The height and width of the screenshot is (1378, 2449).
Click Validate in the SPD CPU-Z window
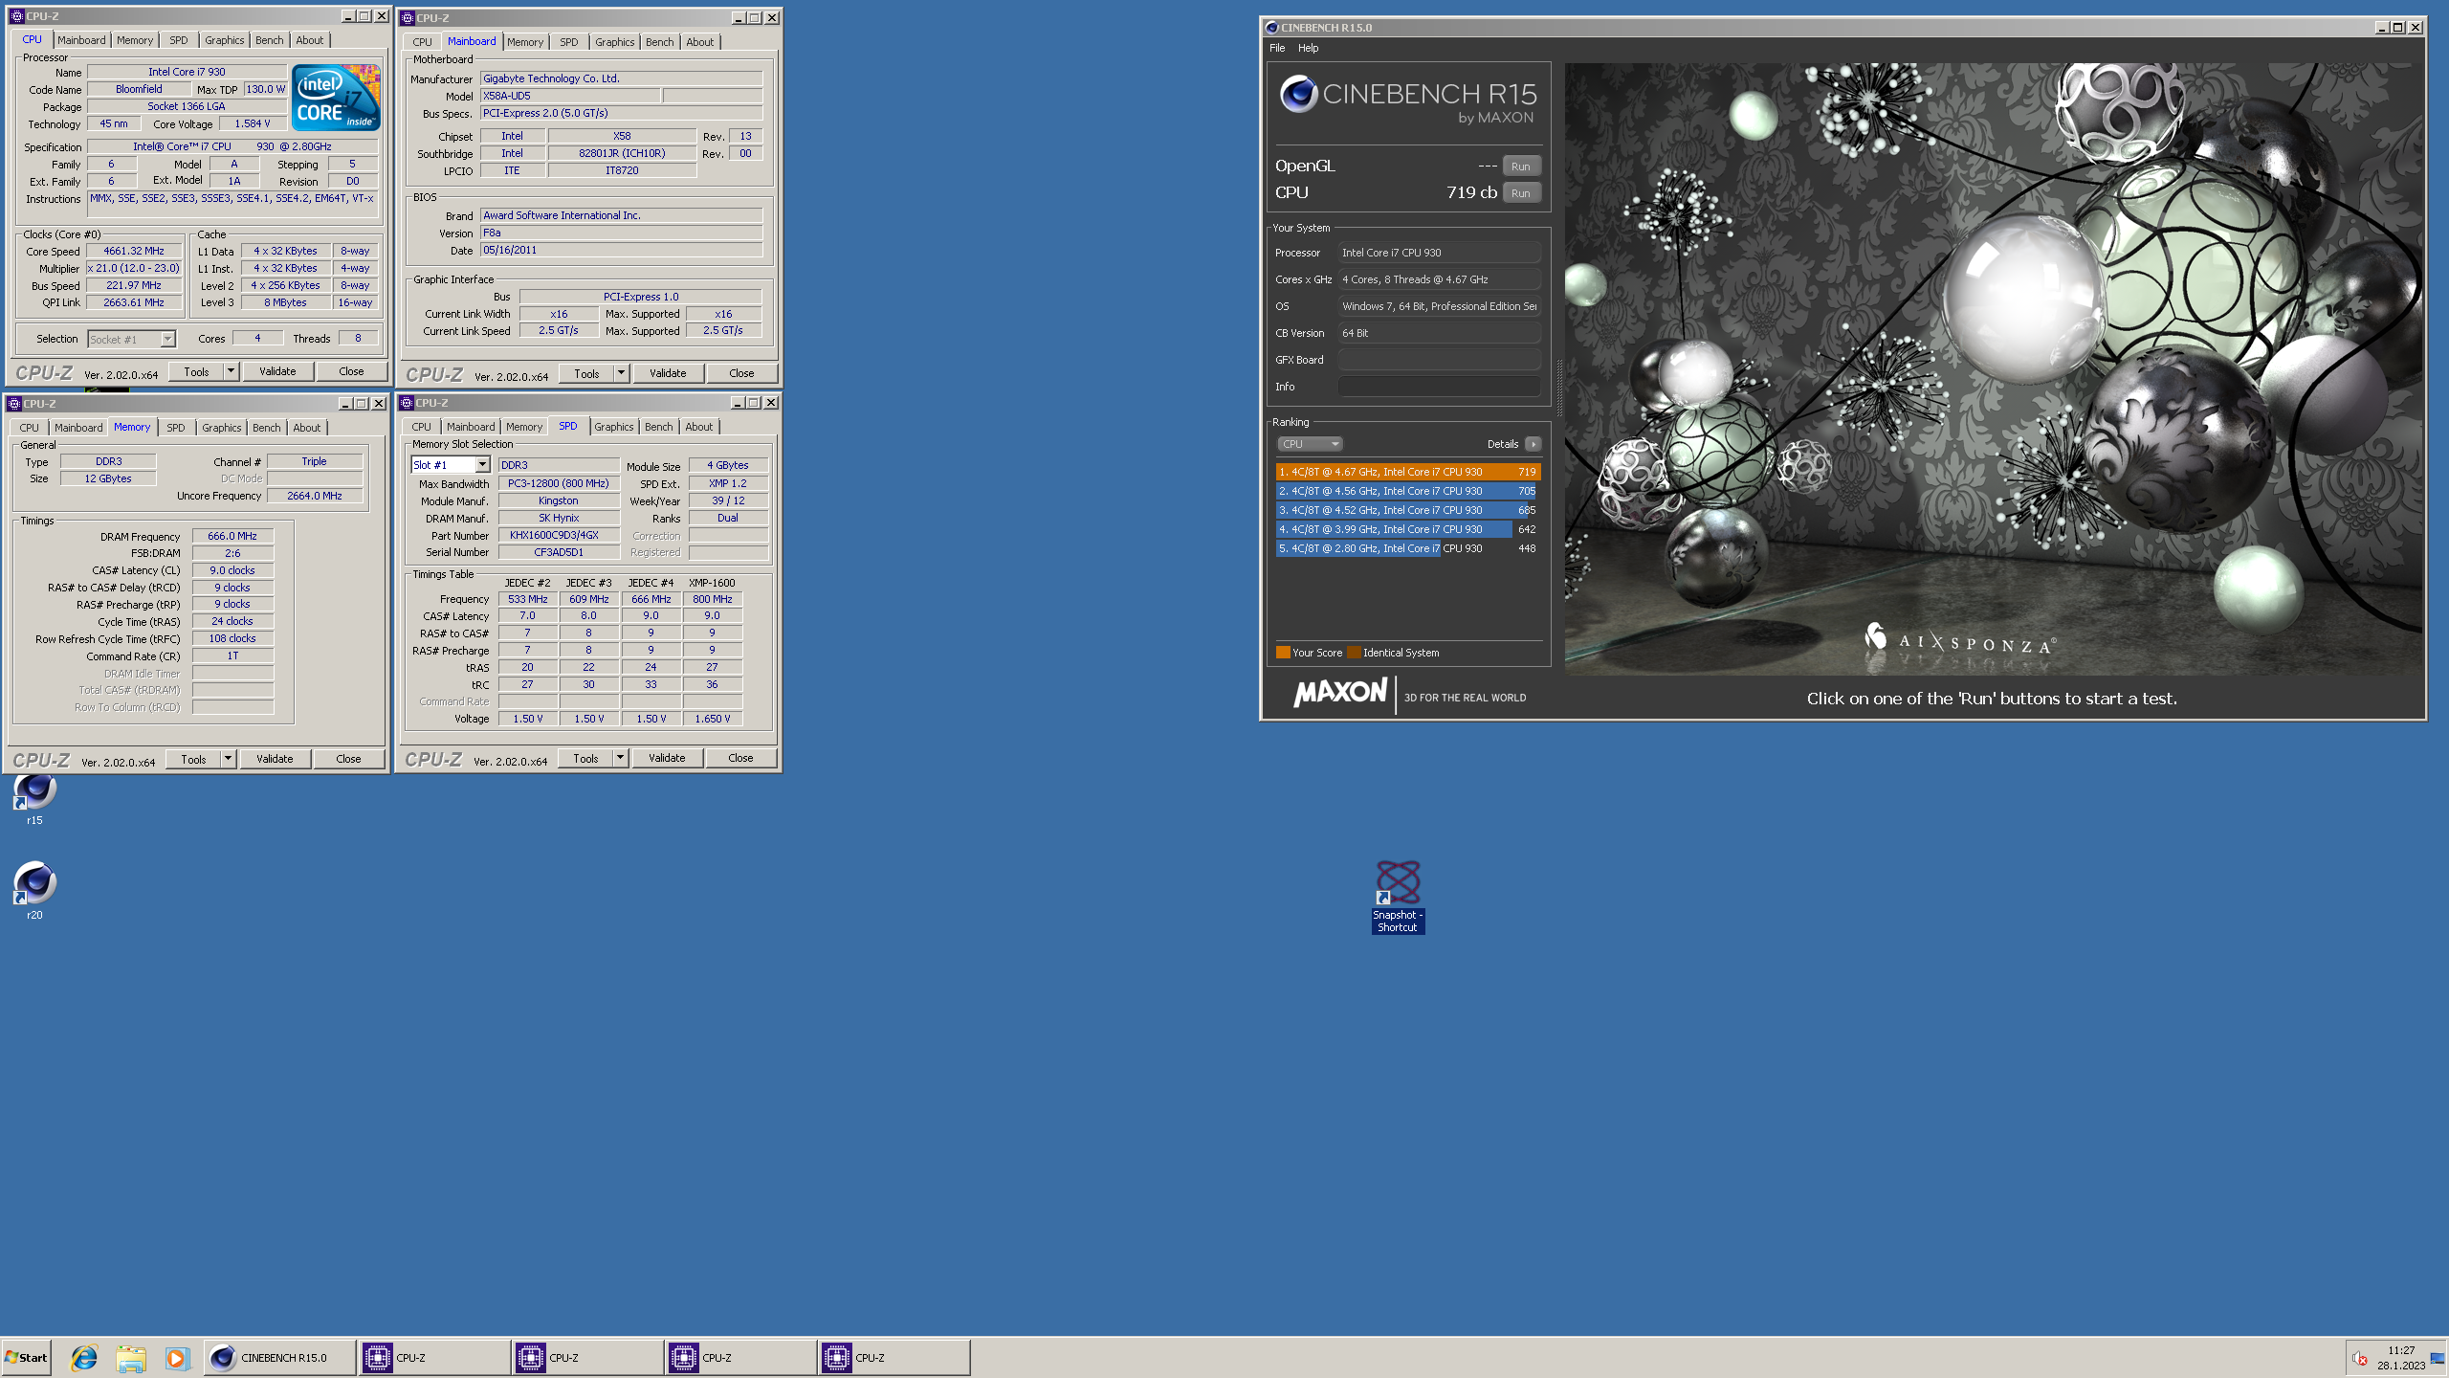click(667, 758)
